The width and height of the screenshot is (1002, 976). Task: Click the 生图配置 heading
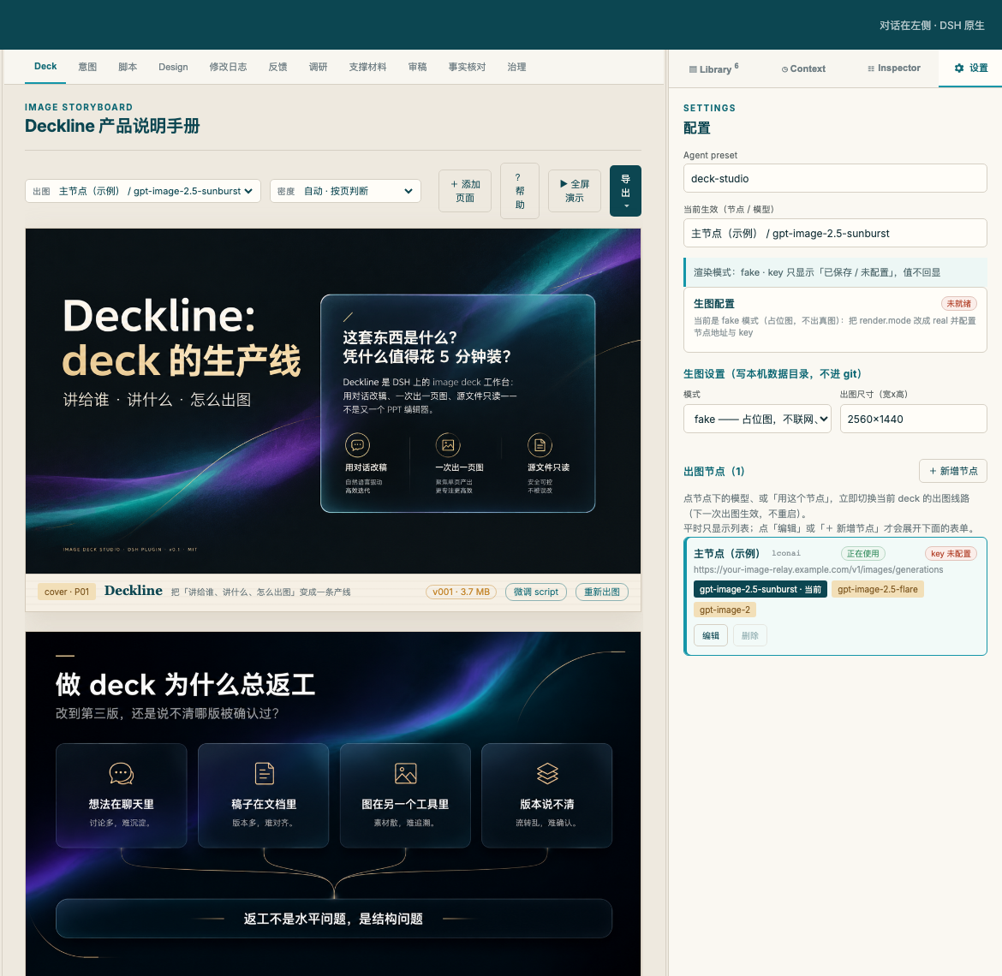tap(713, 303)
